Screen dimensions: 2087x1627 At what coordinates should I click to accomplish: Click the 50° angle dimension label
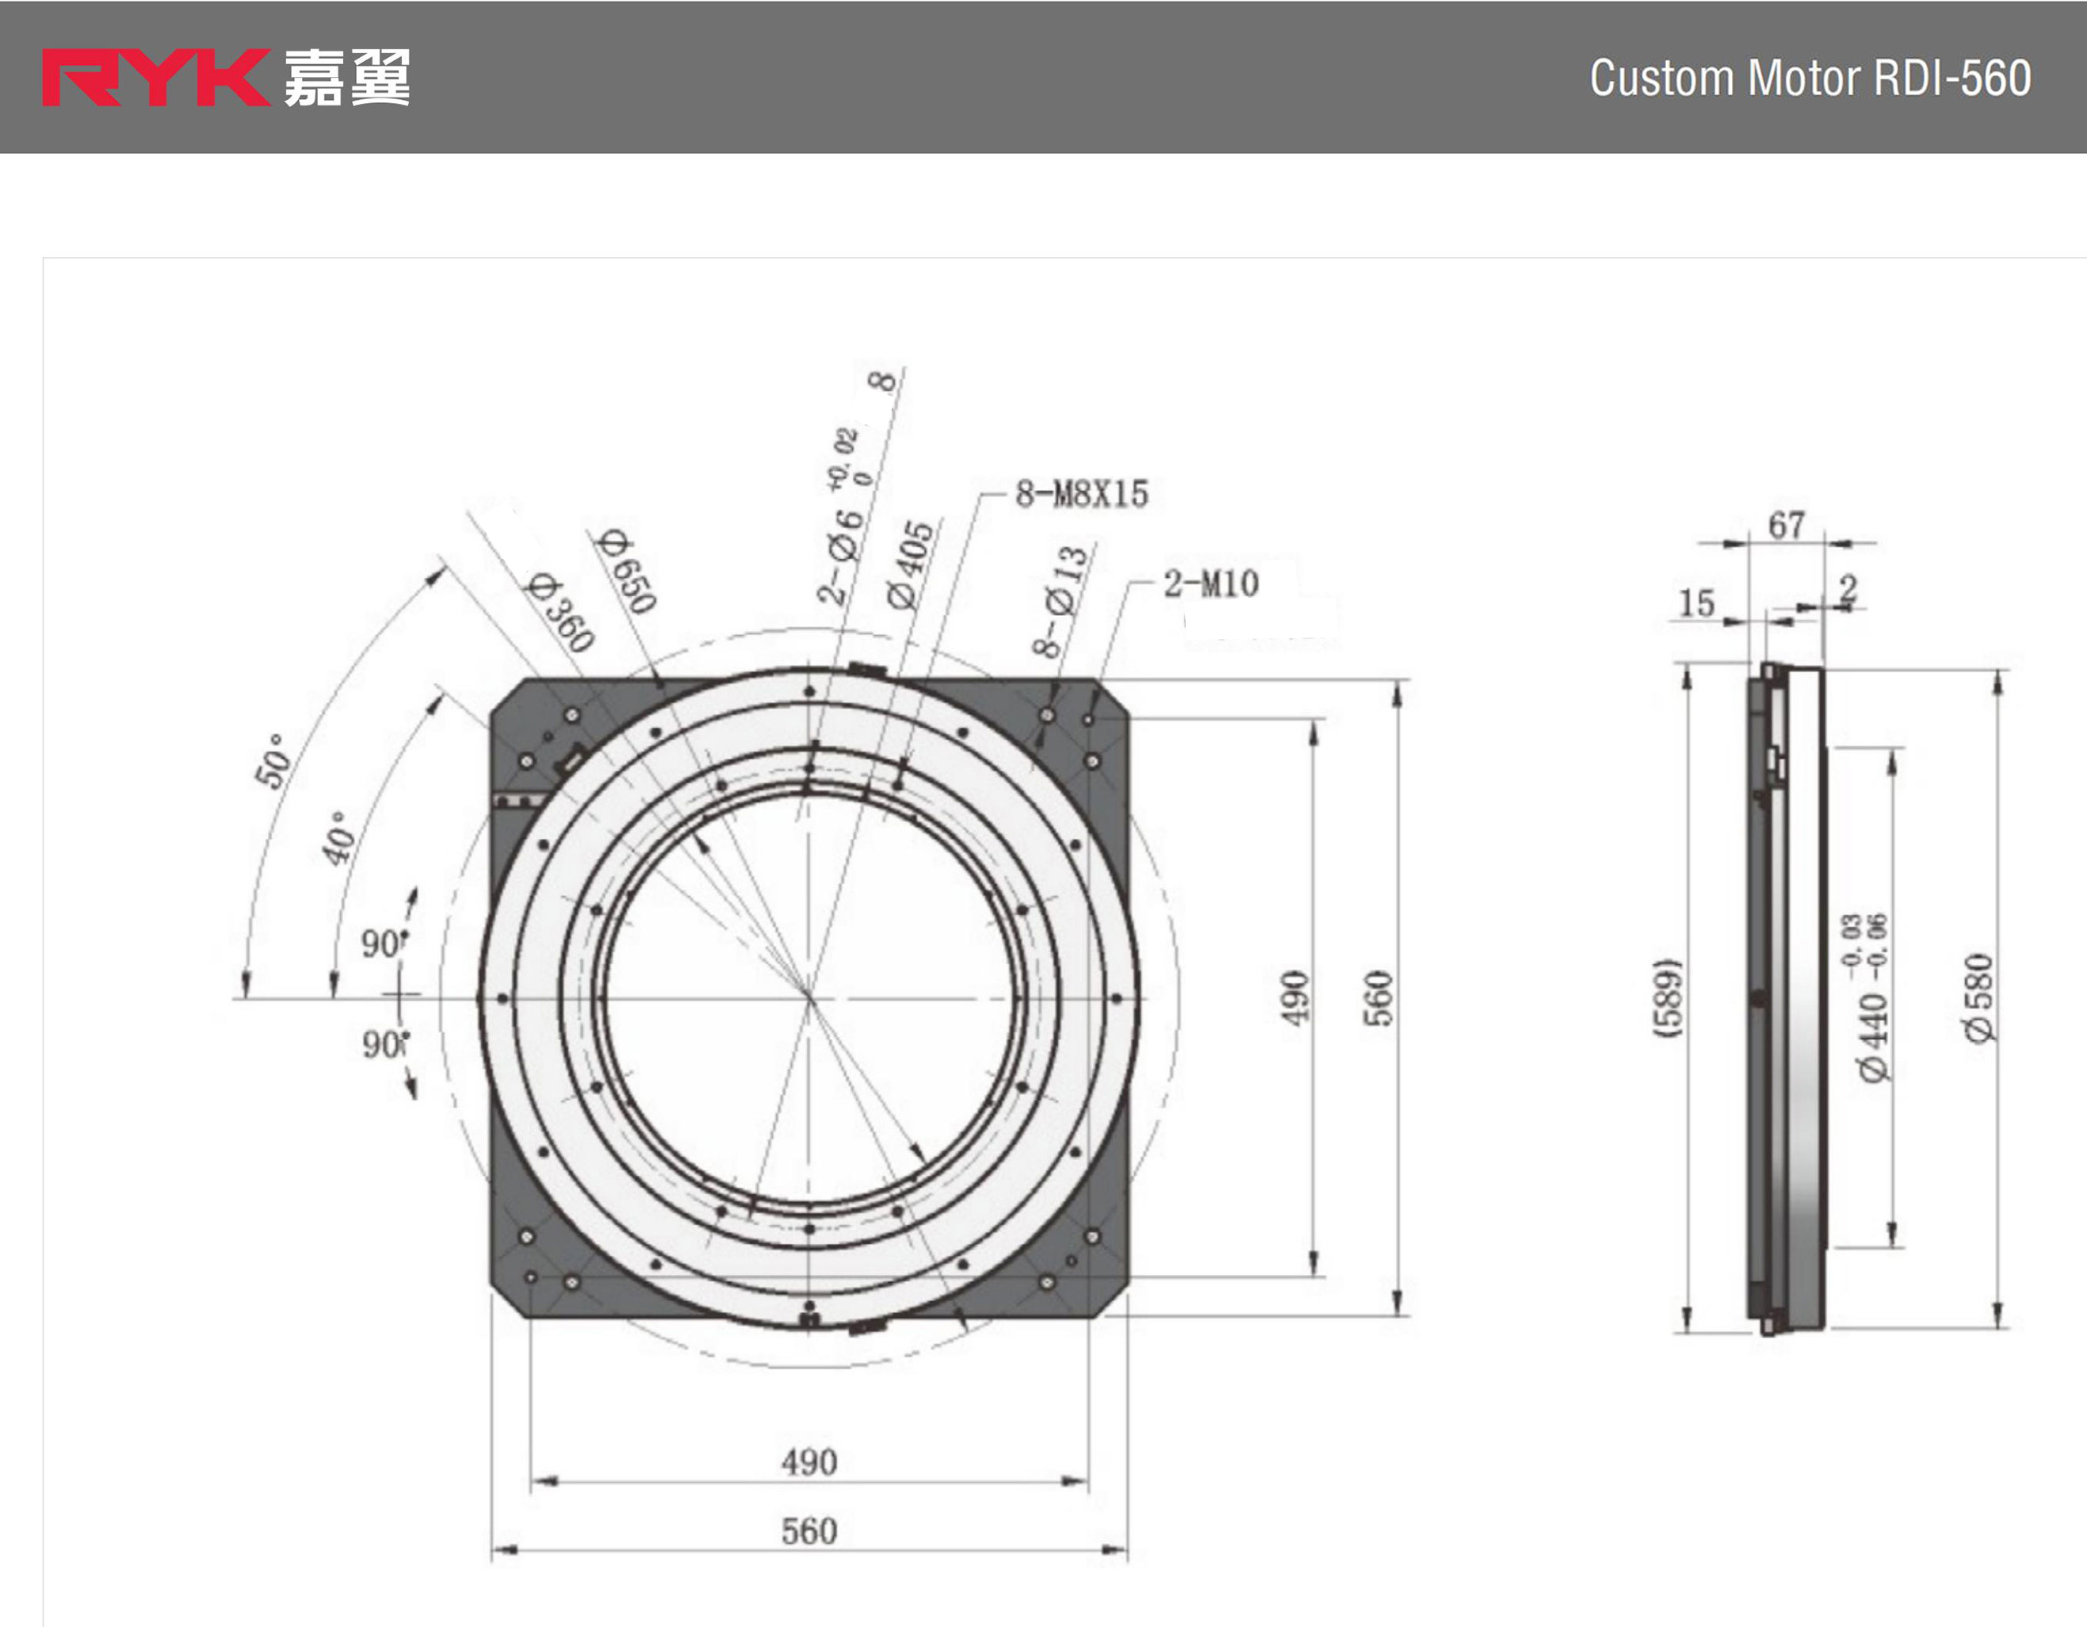[273, 761]
